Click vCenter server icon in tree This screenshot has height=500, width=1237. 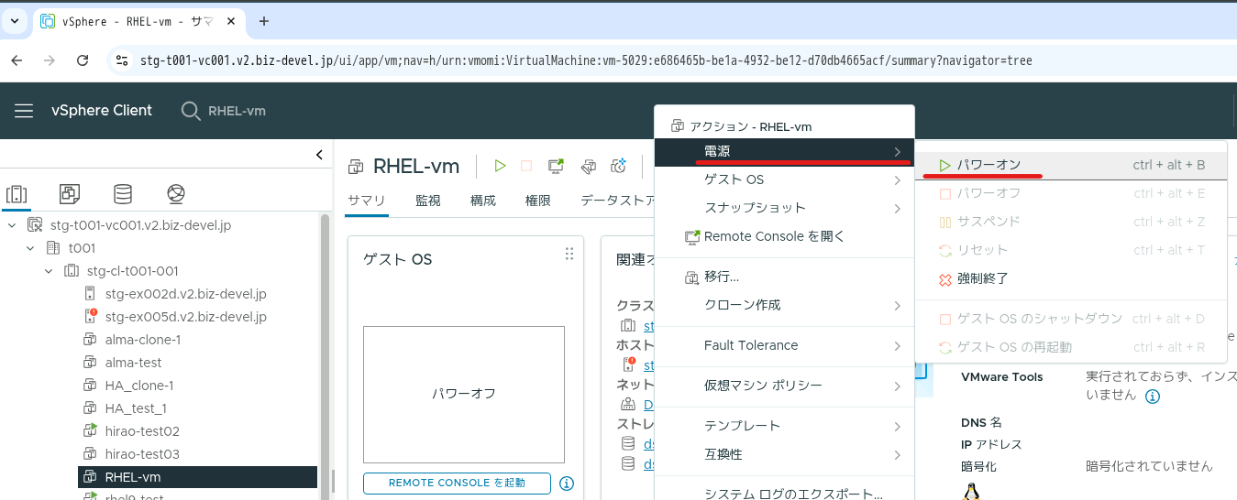[36, 225]
